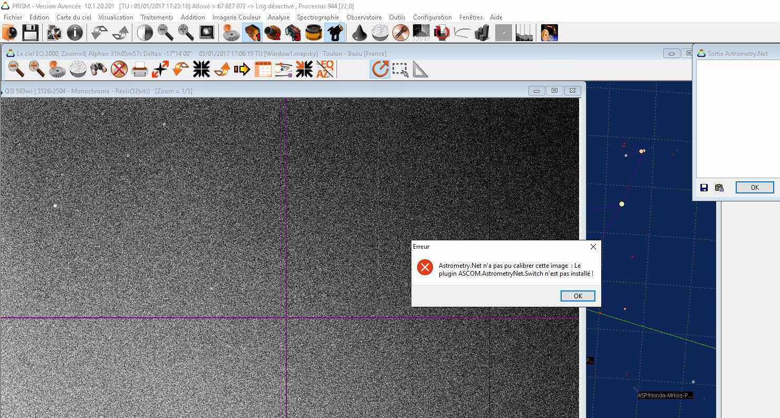Screen dimensions: 780x418
Task: Expand the Spectrographie menu
Action: (x=317, y=17)
